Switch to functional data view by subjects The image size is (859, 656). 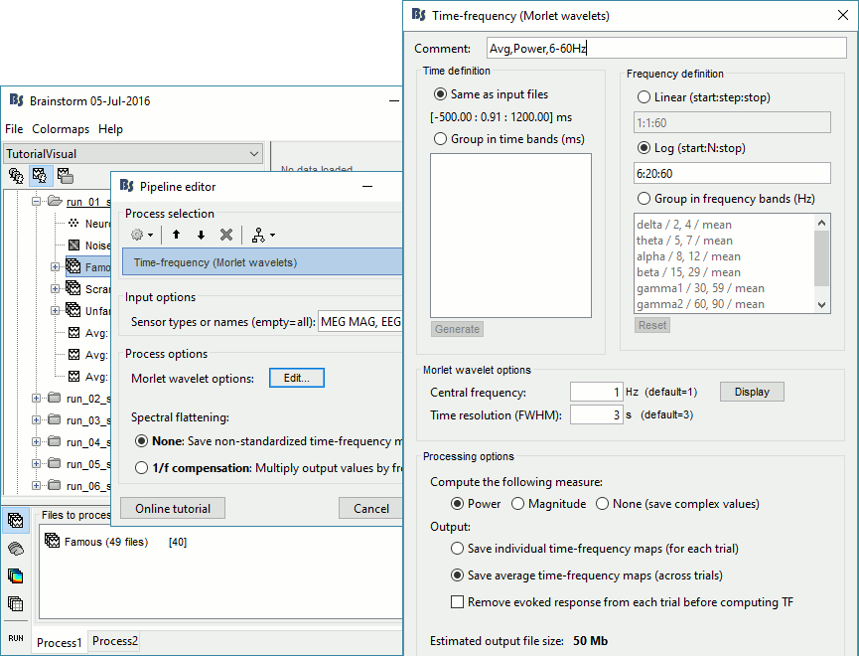point(40,176)
